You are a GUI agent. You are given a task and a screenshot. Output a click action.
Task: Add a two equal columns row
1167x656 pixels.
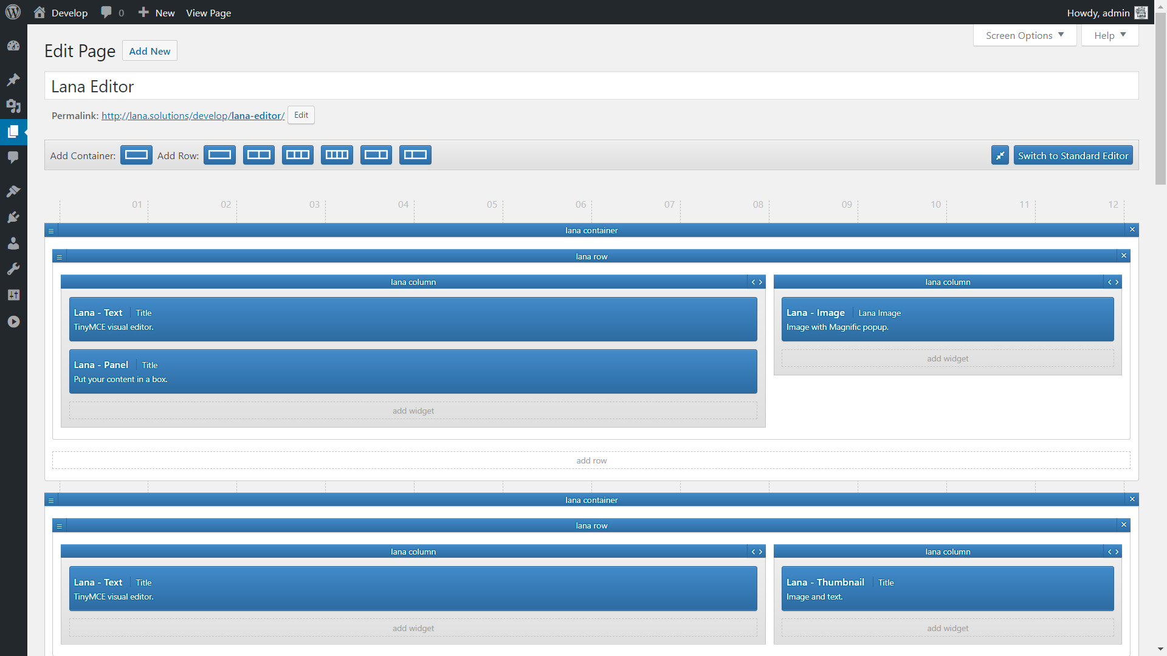(259, 155)
